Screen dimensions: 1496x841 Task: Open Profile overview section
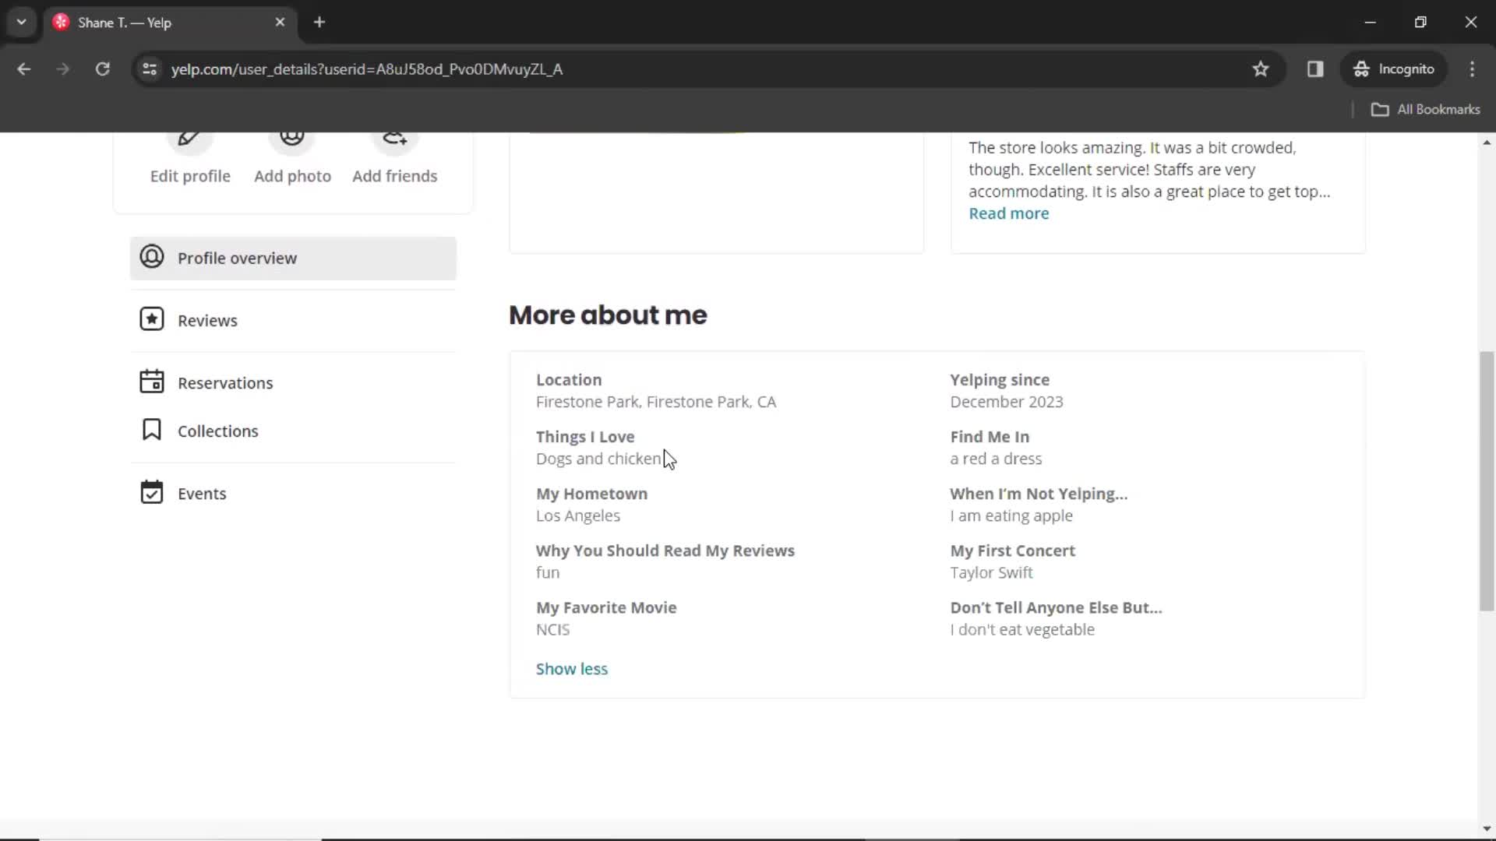[293, 259]
